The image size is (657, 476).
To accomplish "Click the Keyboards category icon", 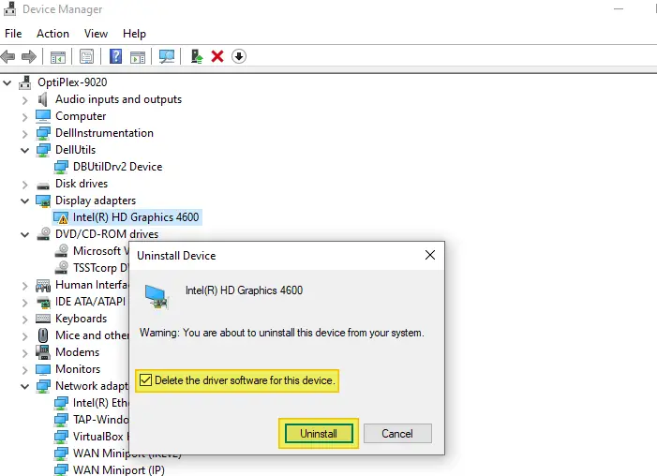I will [x=43, y=319].
